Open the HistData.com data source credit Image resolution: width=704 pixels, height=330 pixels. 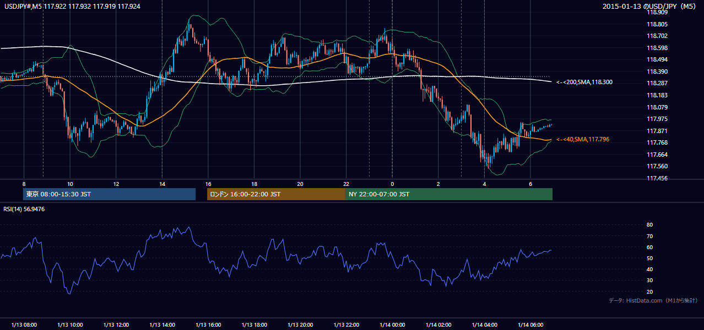tap(653, 300)
